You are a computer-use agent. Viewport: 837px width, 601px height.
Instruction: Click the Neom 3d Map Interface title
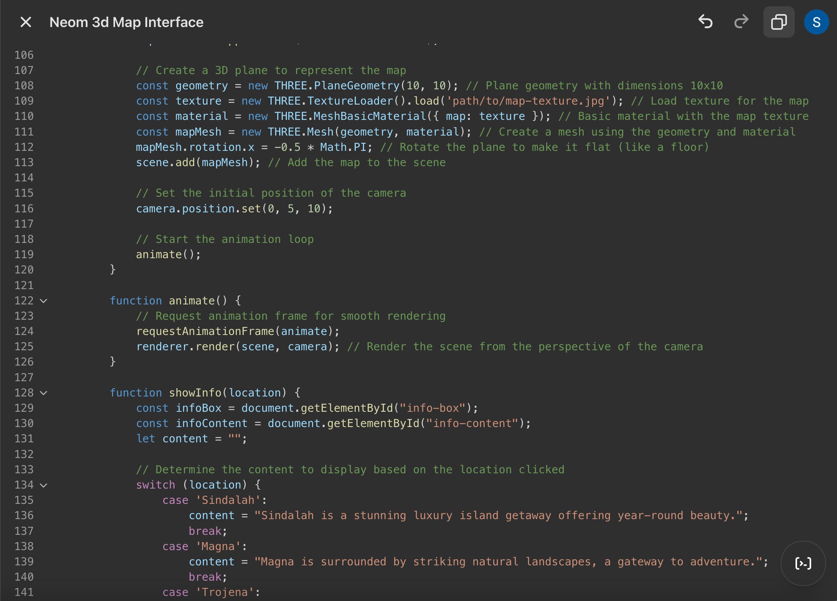point(126,22)
